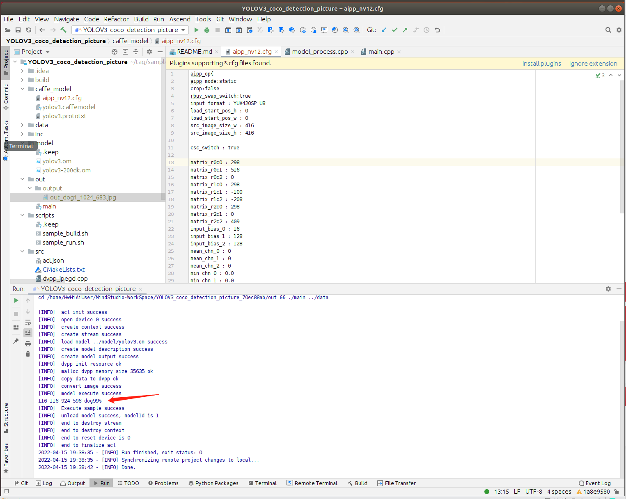
Task: Click the Install plugins link
Action: pos(541,64)
